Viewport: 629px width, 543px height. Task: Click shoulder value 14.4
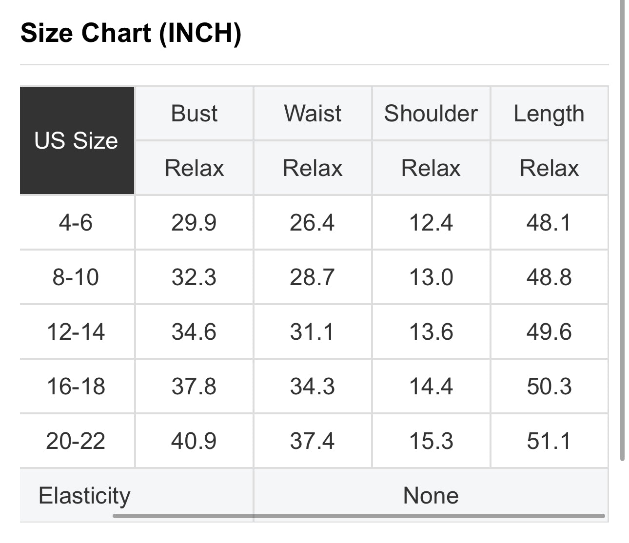click(x=431, y=387)
